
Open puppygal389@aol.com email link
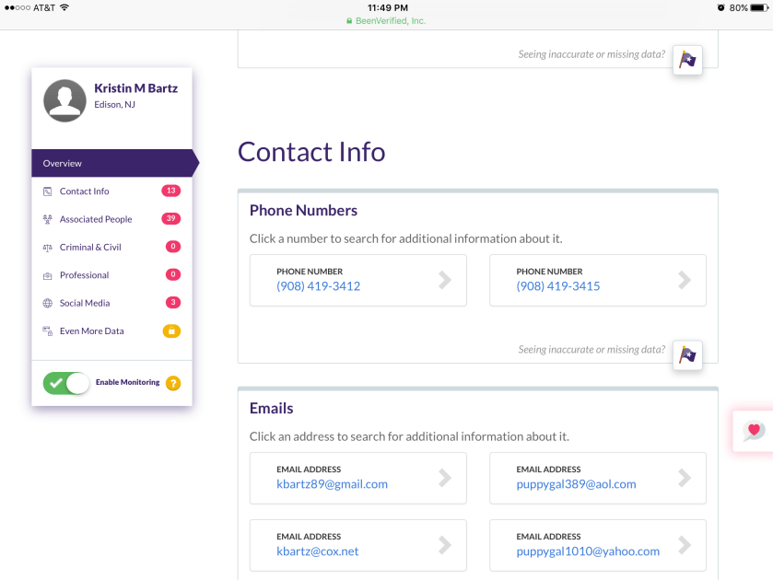(x=576, y=484)
